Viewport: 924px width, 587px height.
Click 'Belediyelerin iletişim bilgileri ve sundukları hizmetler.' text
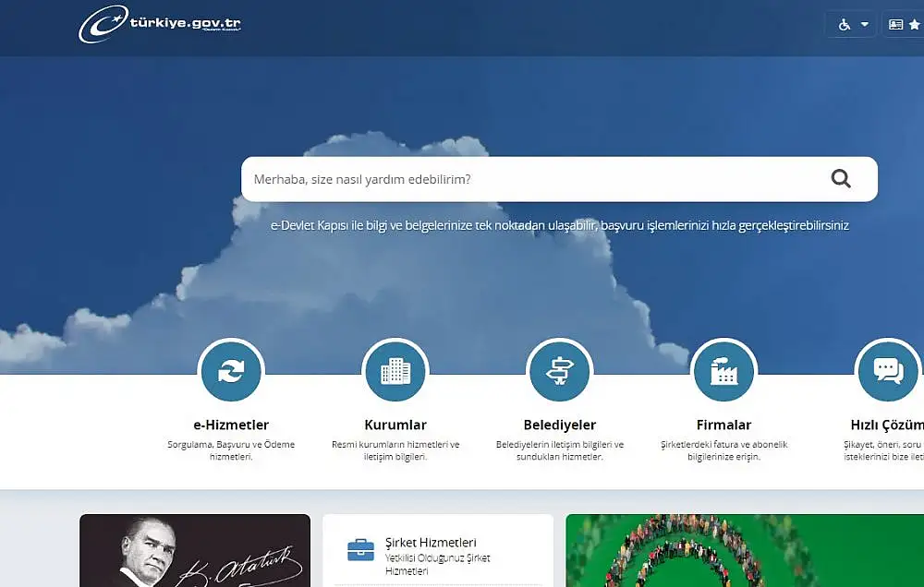pos(560,450)
